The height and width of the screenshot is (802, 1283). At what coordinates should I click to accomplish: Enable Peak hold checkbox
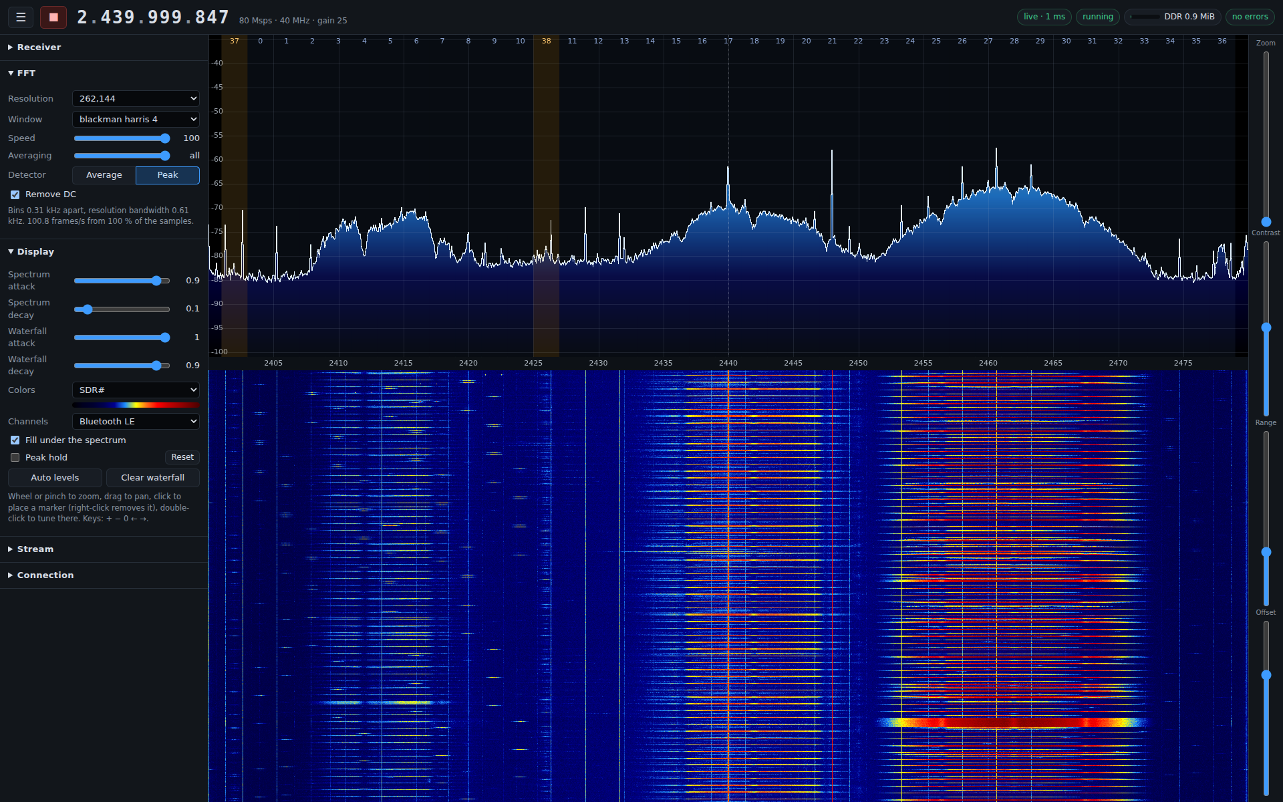pyautogui.click(x=15, y=458)
